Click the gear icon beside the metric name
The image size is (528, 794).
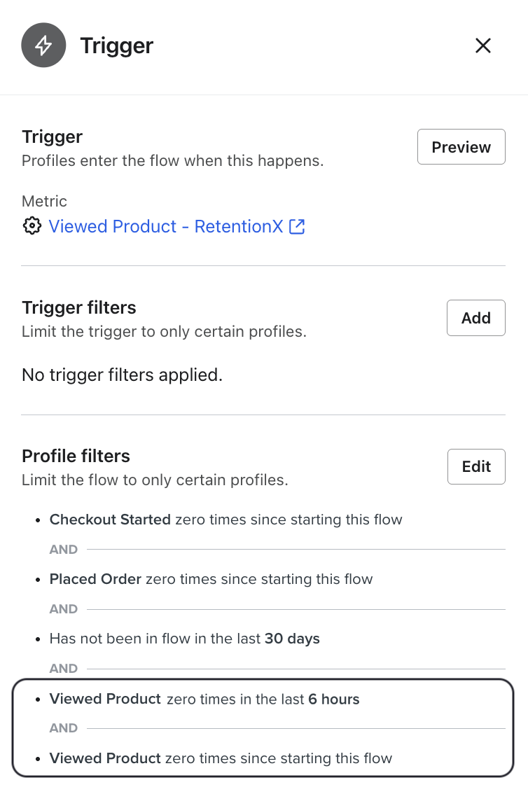tap(32, 226)
